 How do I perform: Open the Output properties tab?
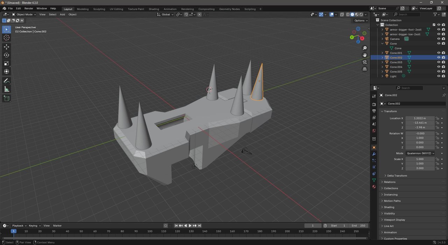click(x=374, y=111)
